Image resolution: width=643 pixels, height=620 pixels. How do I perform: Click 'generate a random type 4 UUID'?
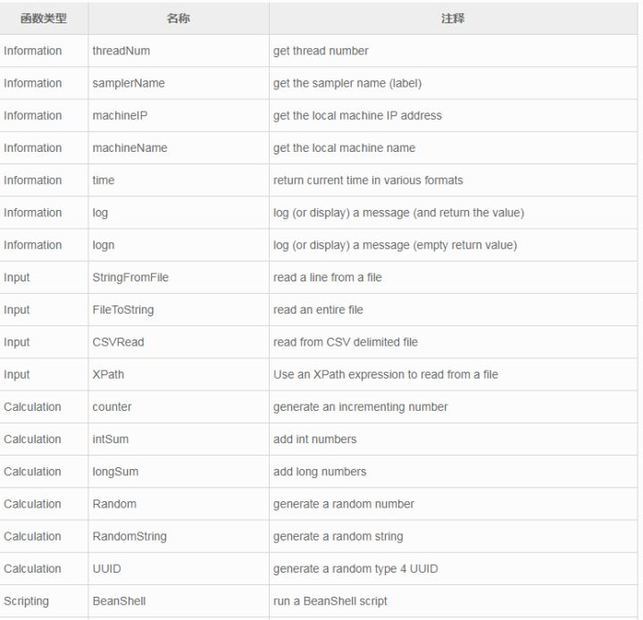tap(355, 569)
